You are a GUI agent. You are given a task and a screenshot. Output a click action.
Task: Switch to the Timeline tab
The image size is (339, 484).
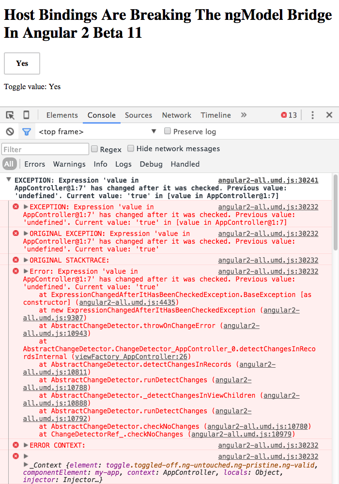pos(216,115)
